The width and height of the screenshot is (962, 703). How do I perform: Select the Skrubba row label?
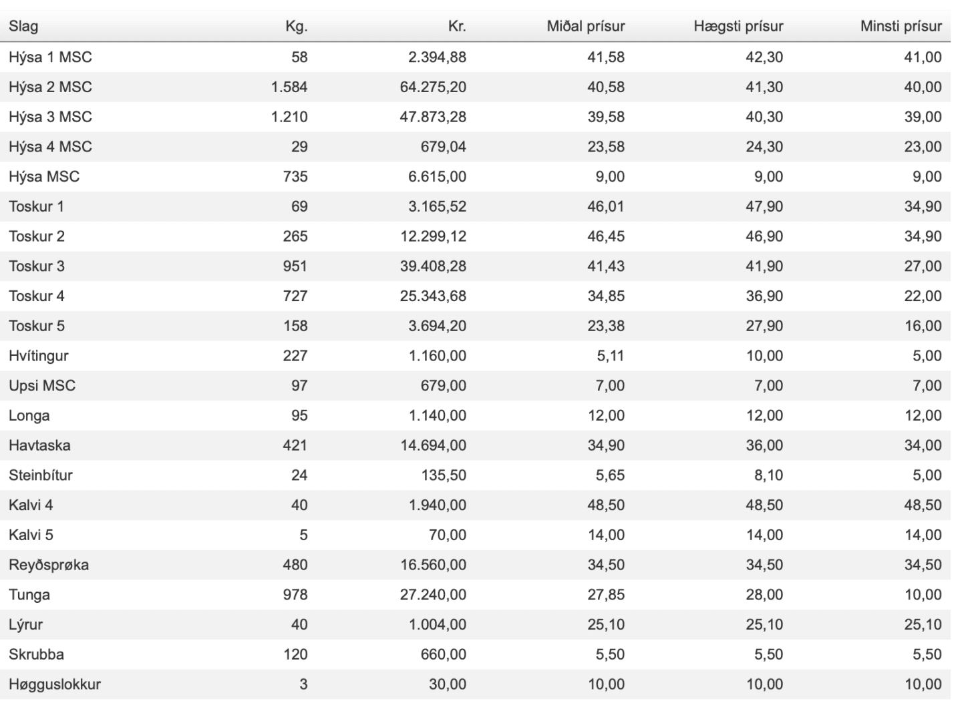[36, 654]
